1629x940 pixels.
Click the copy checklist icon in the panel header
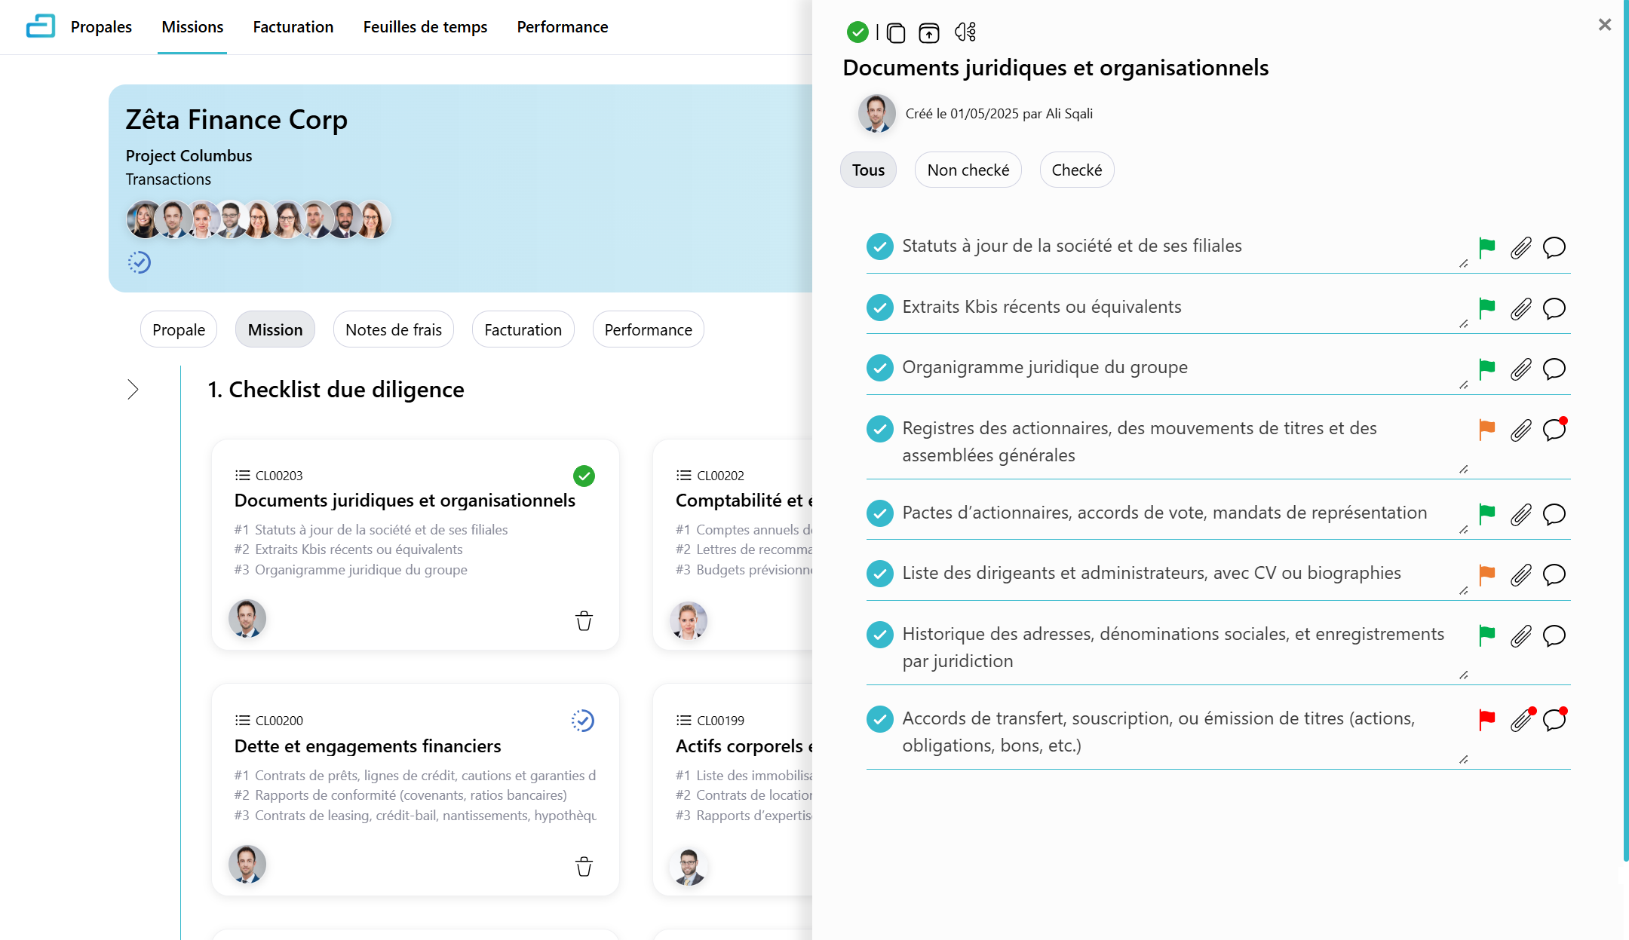click(896, 32)
